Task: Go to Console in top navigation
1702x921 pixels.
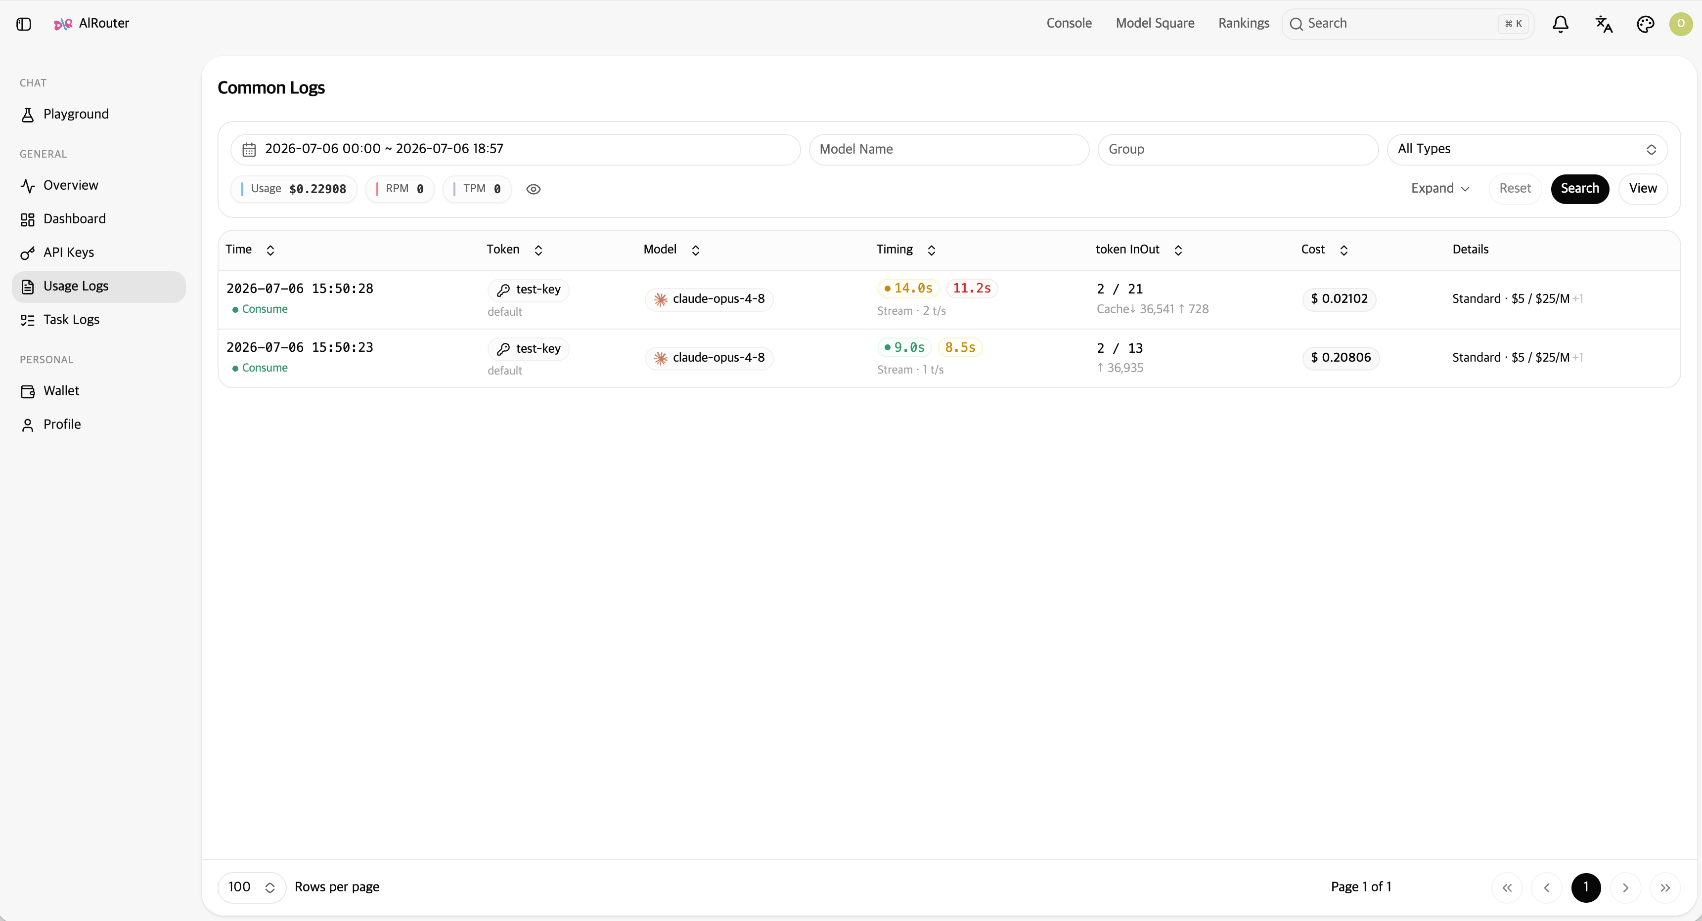Action: coord(1069,24)
